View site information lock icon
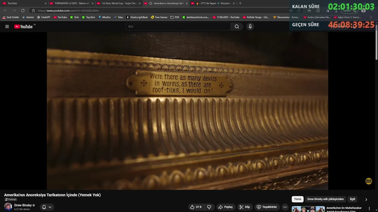378x212 pixels. (33, 11)
